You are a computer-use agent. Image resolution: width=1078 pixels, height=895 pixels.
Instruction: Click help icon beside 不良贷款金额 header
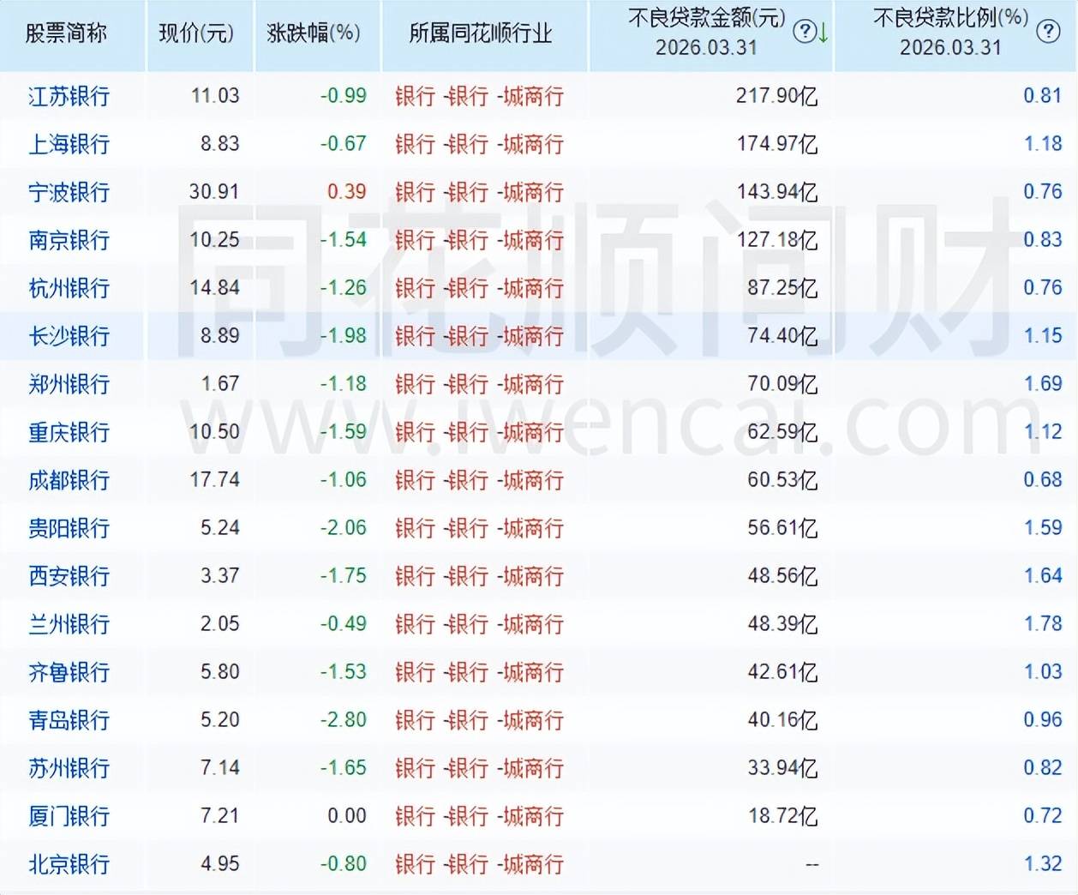(x=805, y=33)
